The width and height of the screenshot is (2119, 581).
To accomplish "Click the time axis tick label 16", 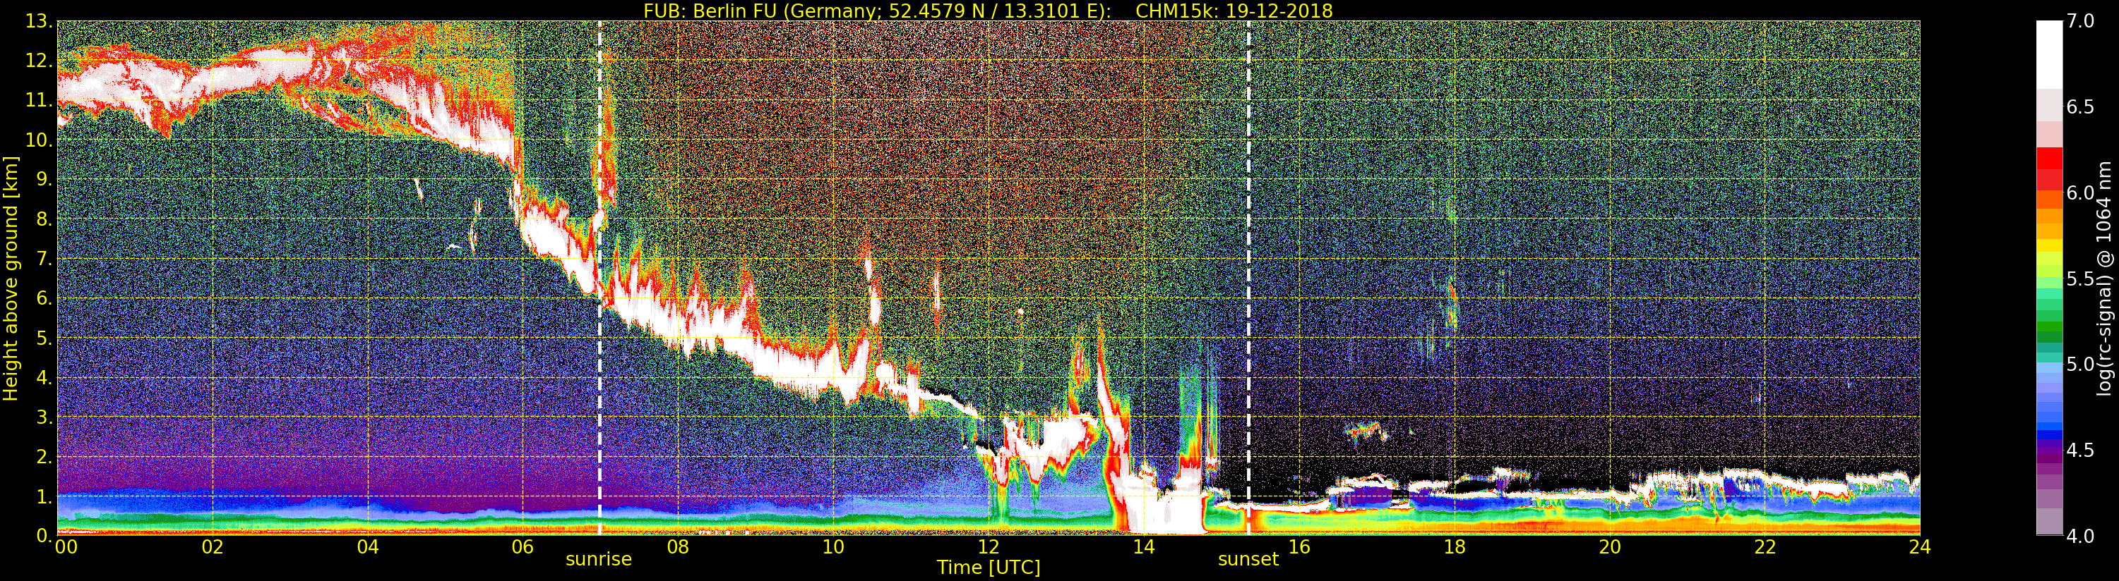I will click(1299, 547).
